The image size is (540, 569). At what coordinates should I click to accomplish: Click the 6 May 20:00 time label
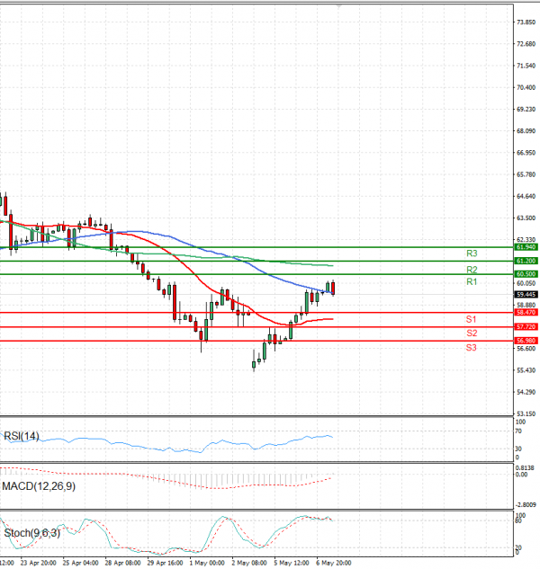[334, 563]
